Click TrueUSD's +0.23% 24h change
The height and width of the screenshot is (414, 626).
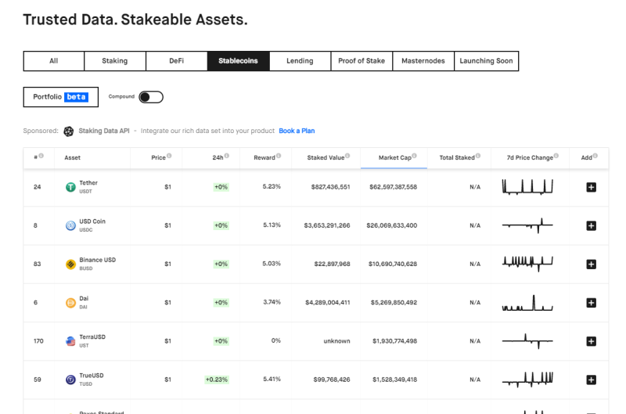point(217,380)
